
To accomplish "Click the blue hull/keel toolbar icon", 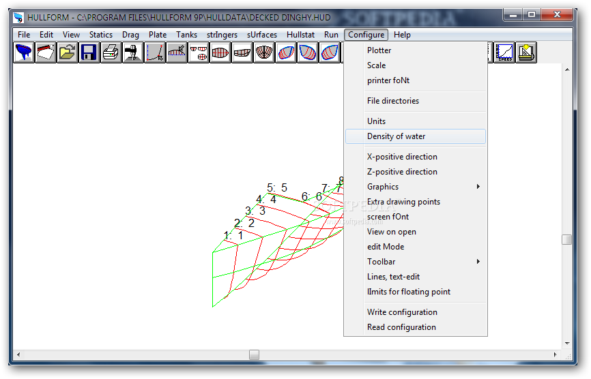I will [x=24, y=52].
